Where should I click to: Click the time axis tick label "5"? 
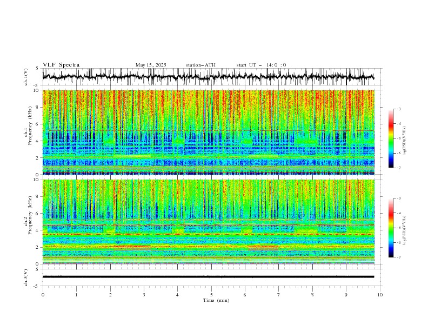click(211, 295)
